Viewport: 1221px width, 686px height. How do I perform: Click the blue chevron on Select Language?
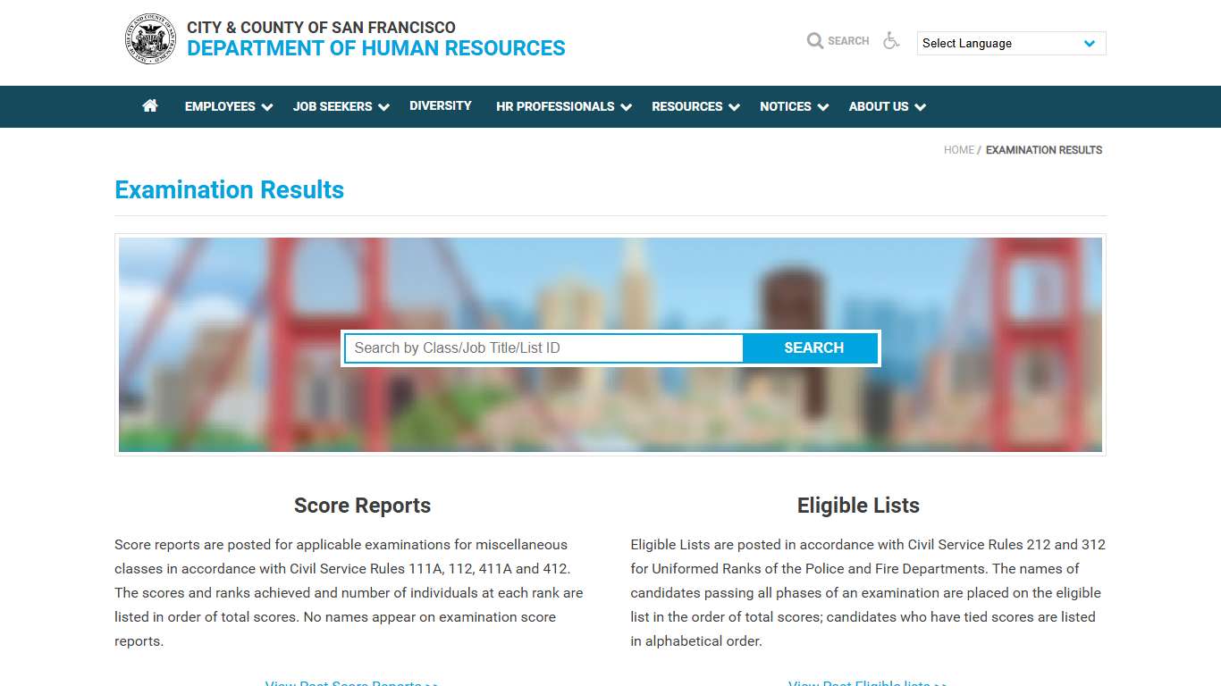(1090, 43)
